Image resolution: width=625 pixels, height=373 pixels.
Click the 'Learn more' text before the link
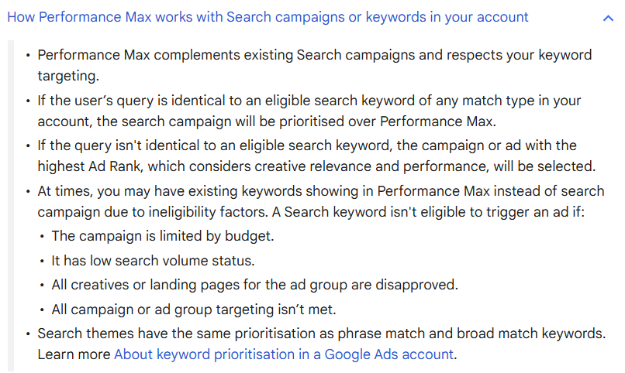tap(74, 354)
